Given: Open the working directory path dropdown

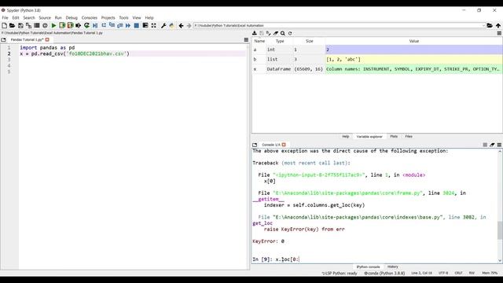Looking at the screenshot, I should click(483, 25).
